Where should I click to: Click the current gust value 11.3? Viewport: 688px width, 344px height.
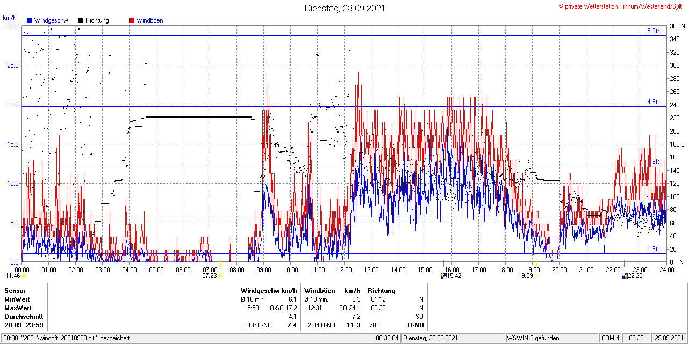(354, 325)
